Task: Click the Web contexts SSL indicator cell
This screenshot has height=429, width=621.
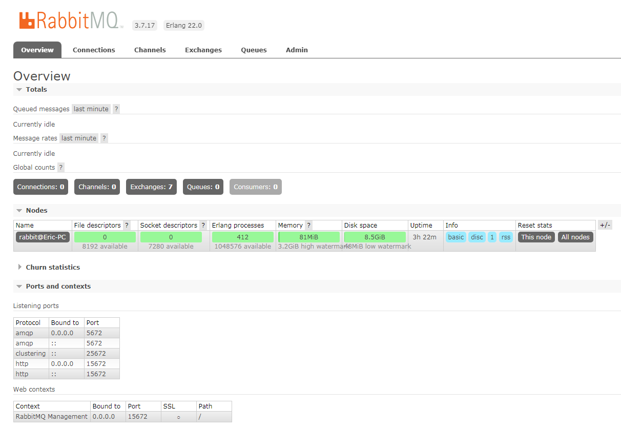Action: coord(179,416)
